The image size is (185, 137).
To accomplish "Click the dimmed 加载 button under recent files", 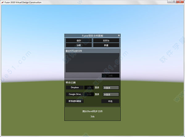I will [110, 76].
